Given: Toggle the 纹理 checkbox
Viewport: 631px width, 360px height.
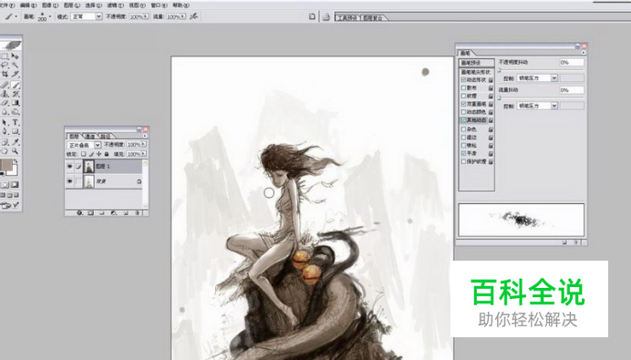Looking at the screenshot, I should pos(463,96).
